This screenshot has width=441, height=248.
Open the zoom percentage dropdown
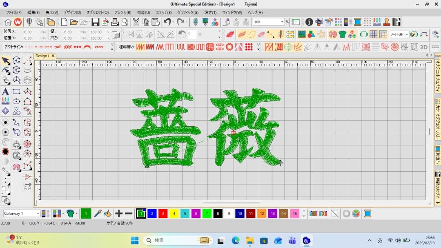282,22
